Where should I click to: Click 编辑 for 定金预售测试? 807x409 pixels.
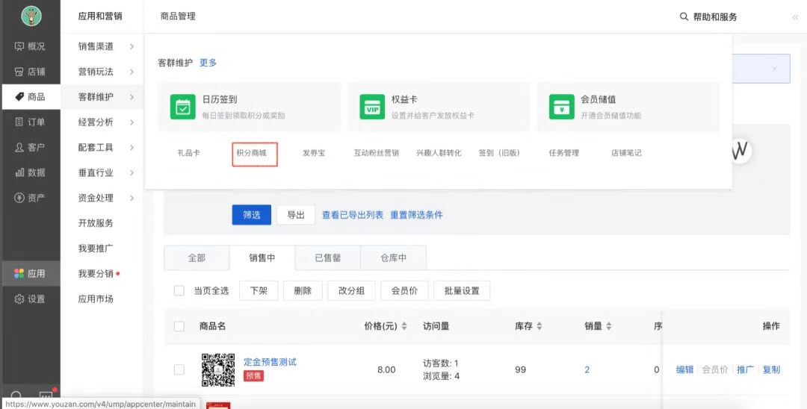[685, 369]
